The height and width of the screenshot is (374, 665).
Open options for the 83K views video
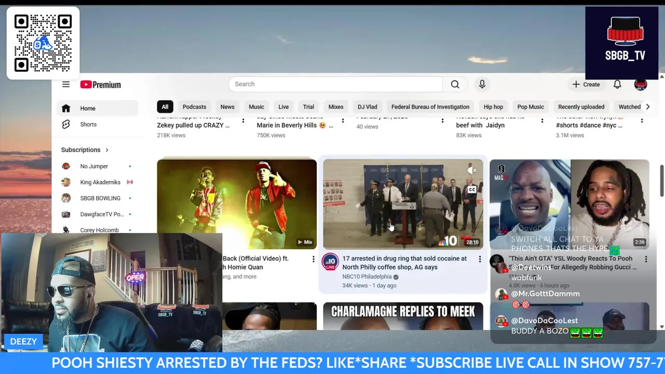point(542,121)
